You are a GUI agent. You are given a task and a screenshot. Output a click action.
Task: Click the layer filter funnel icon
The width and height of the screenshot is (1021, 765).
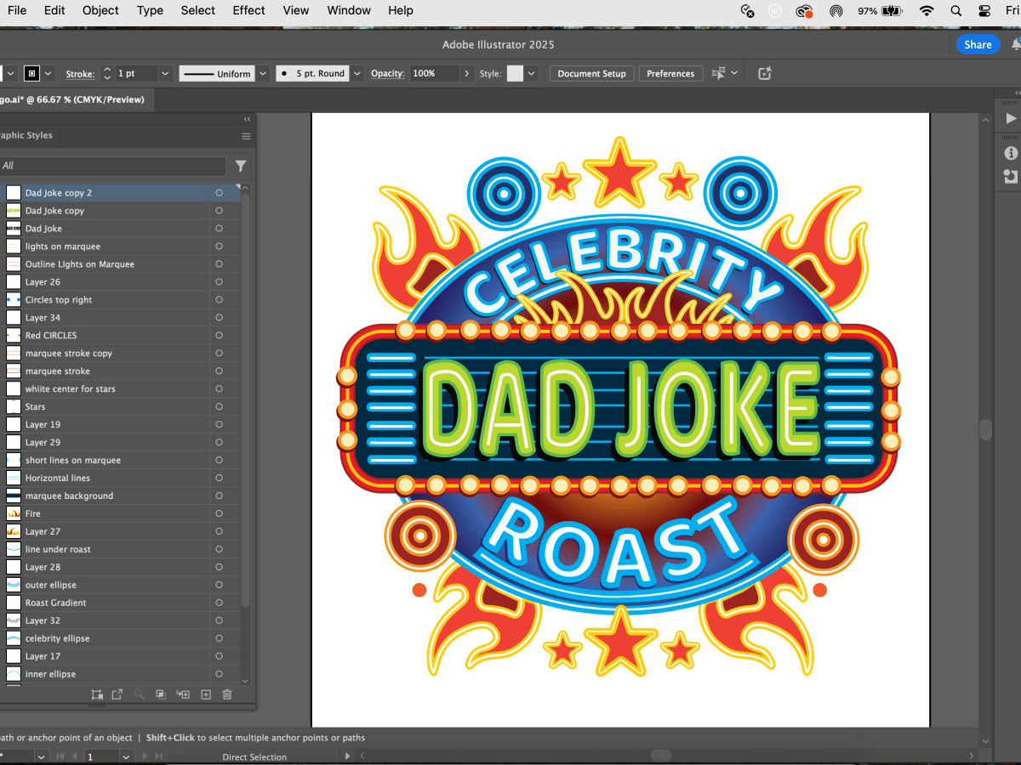click(241, 166)
